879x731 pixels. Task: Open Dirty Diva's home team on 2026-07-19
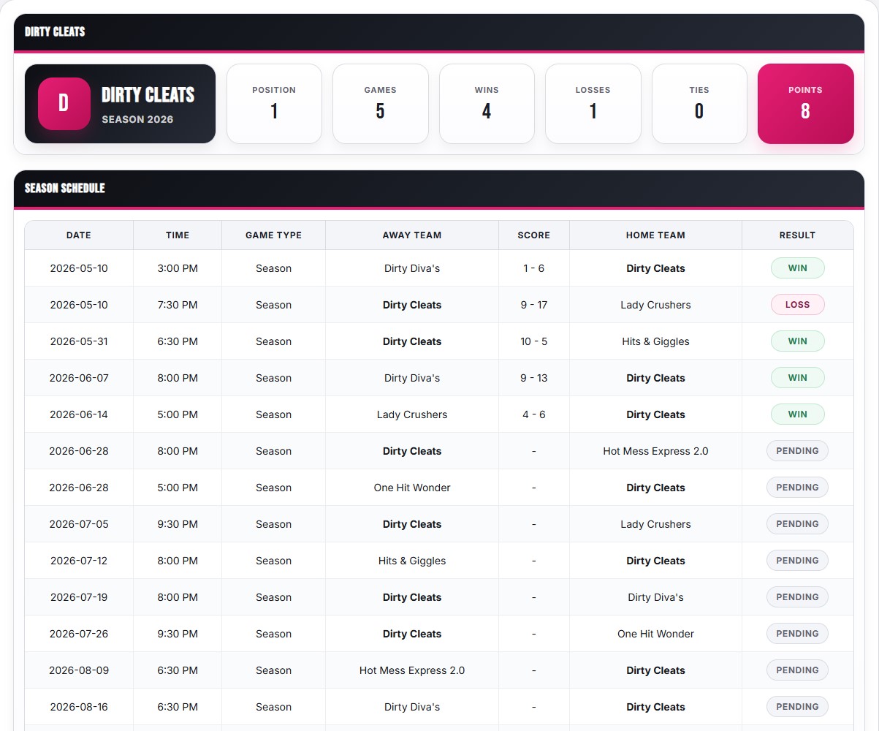pos(655,597)
